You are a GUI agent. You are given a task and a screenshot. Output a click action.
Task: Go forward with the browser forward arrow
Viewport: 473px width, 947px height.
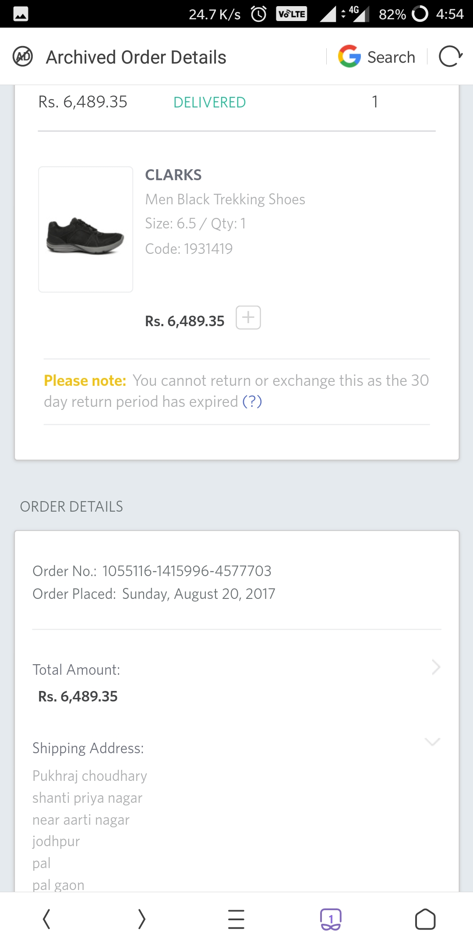[x=141, y=919]
